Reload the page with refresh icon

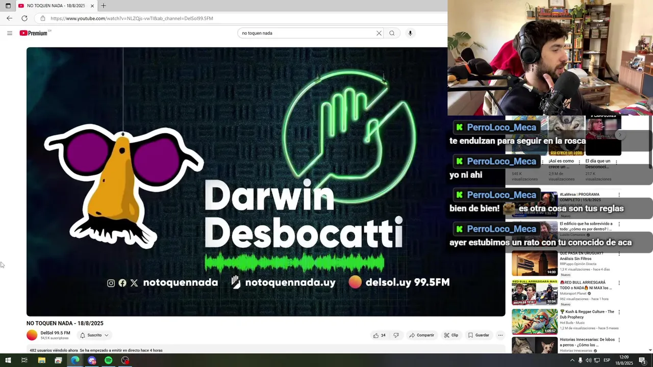[x=24, y=18]
